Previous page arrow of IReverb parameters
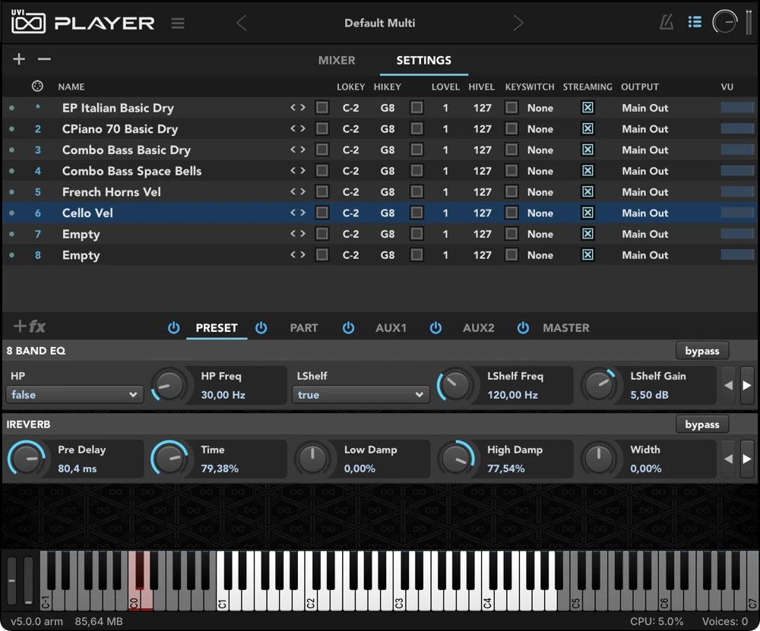Image resolution: width=760 pixels, height=631 pixels. pos(729,459)
